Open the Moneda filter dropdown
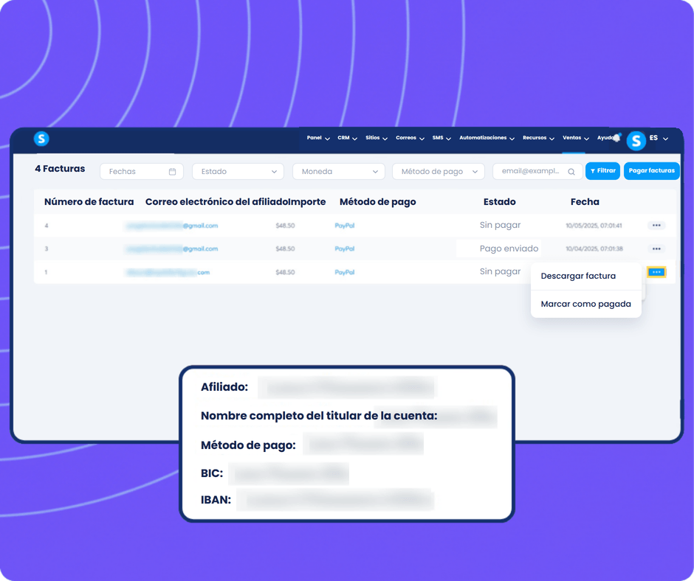The height and width of the screenshot is (581, 694). click(x=339, y=172)
